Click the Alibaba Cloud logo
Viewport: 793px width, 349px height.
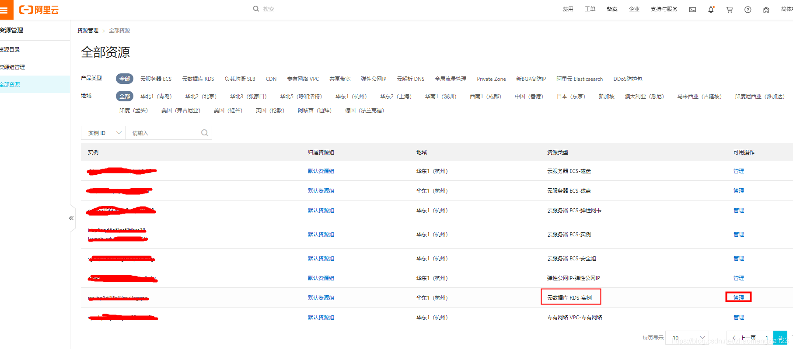click(x=38, y=10)
